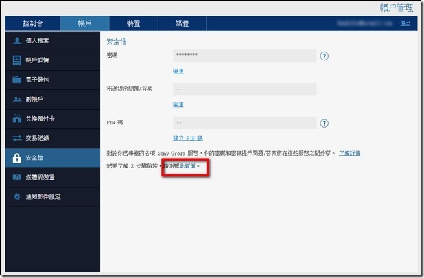Switch to the 裝置 tab
The height and width of the screenshot is (278, 424).
coord(134,23)
